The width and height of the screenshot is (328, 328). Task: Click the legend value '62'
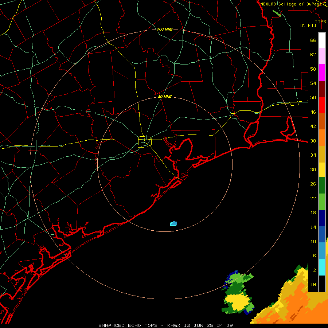[x=313, y=54]
